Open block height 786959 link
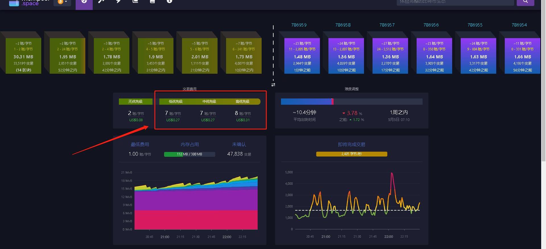The height and width of the screenshot is (249, 546). tap(299, 25)
